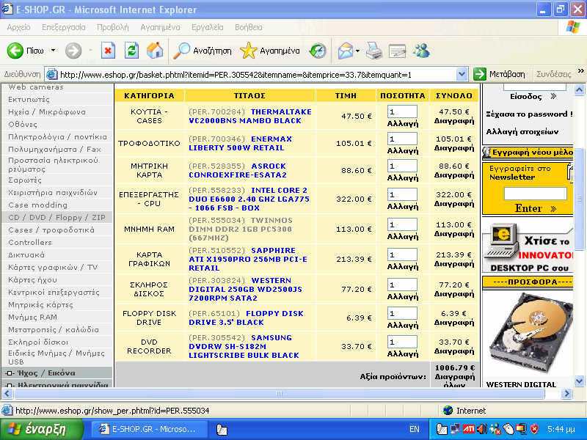Open the Mail envelope toolbar icon

(x=345, y=51)
